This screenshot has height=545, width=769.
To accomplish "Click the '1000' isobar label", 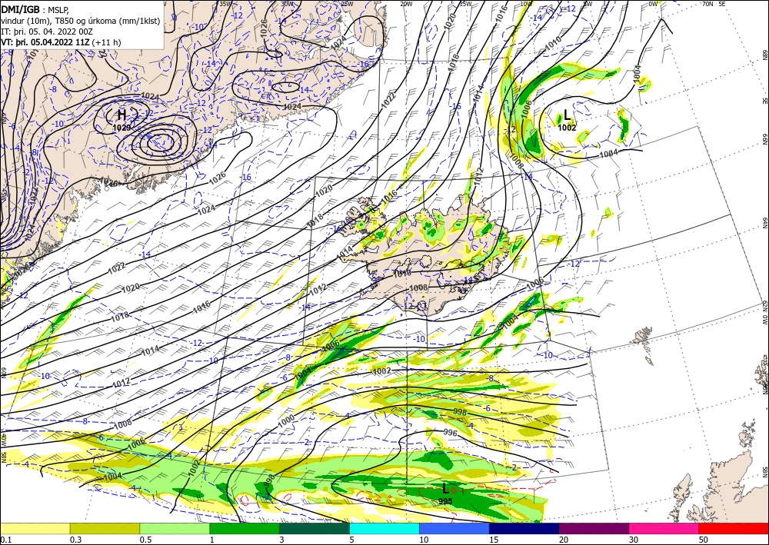I will click(286, 420).
